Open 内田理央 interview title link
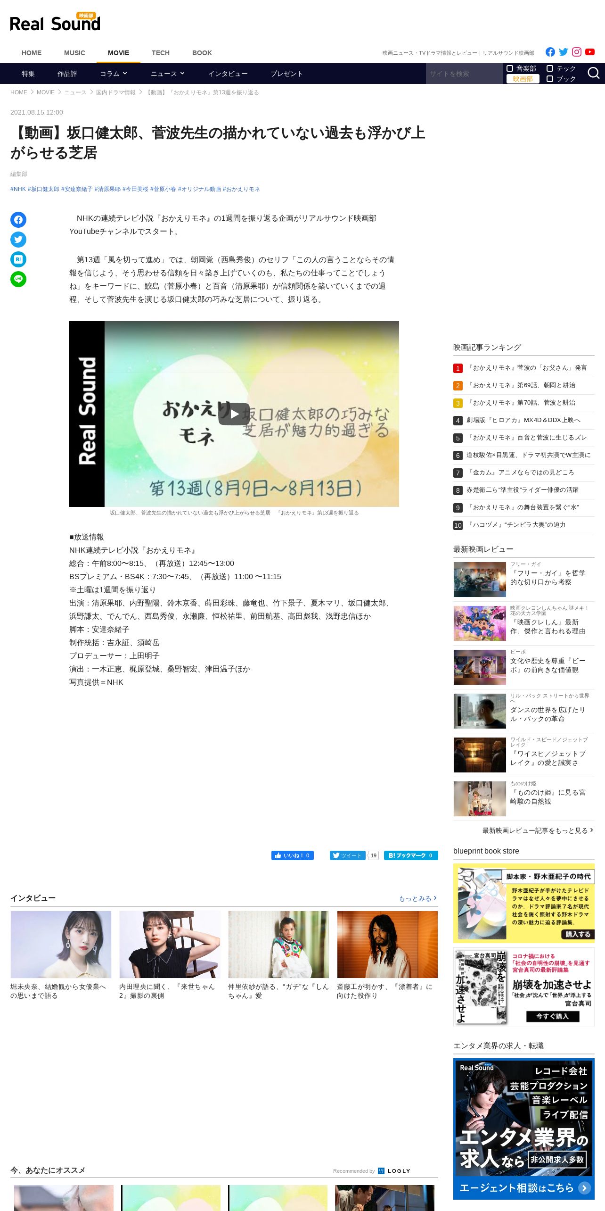 [x=167, y=991]
